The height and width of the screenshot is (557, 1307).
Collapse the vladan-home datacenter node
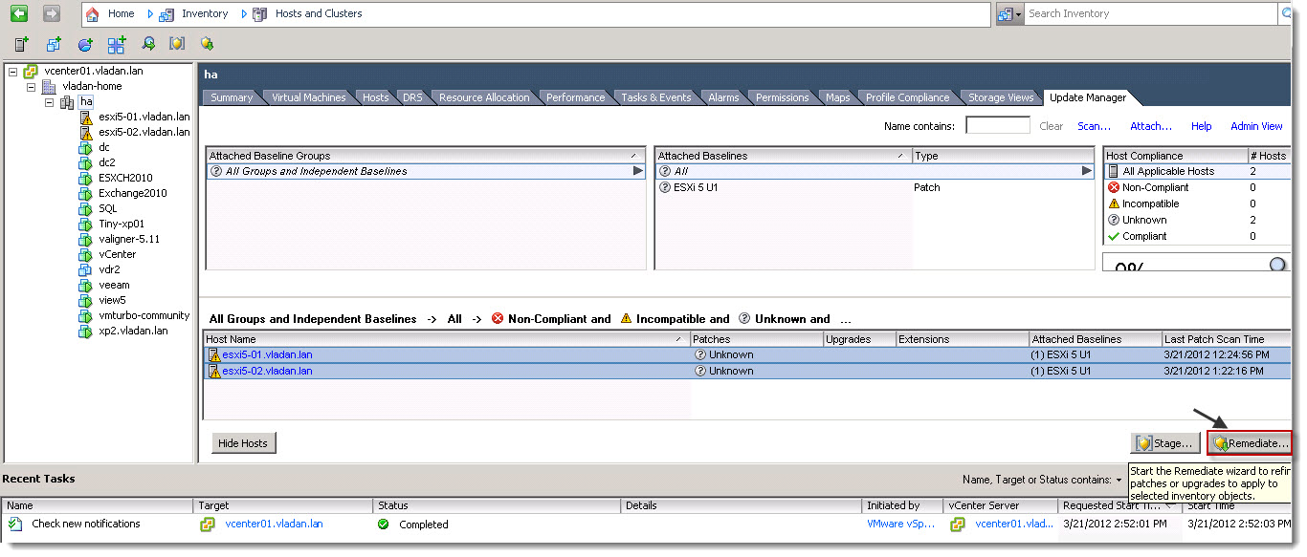31,87
